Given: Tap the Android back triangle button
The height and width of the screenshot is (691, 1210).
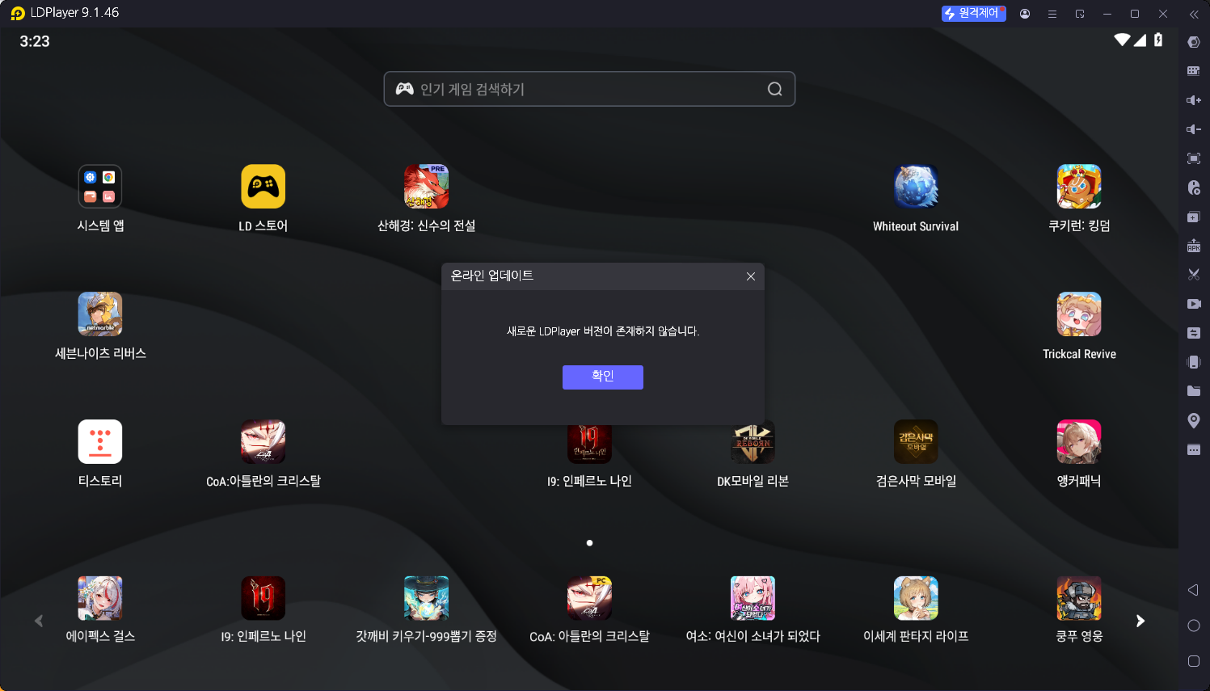Looking at the screenshot, I should click(x=1193, y=590).
